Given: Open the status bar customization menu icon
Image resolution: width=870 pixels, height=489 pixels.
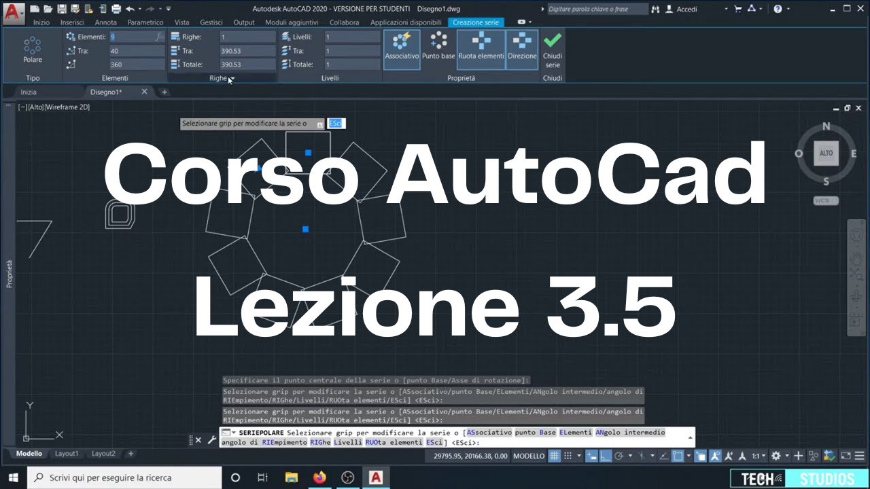Looking at the screenshot, I should click(x=859, y=456).
